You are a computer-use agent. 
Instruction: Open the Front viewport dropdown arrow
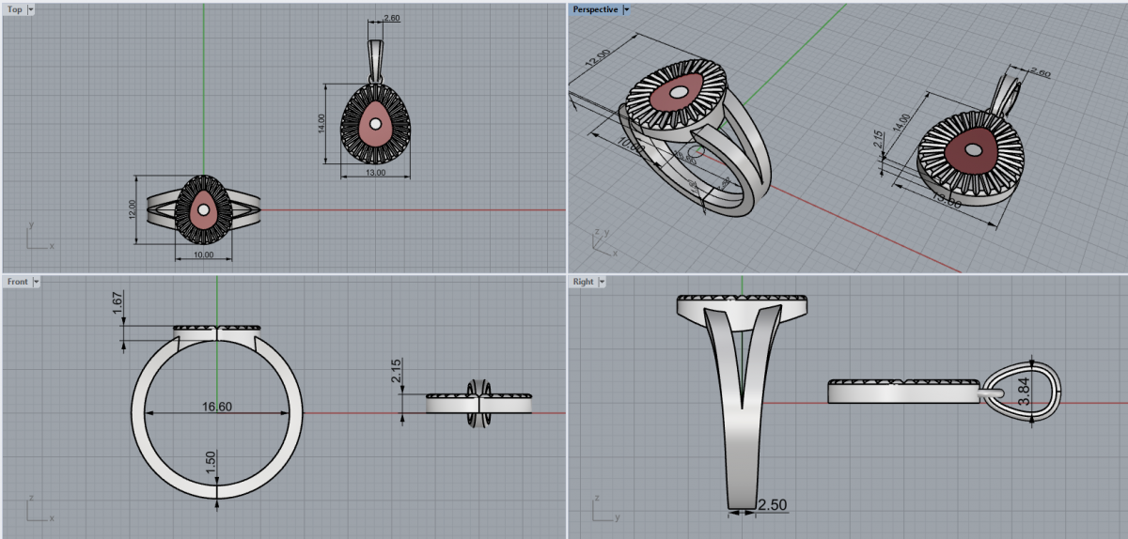point(39,281)
